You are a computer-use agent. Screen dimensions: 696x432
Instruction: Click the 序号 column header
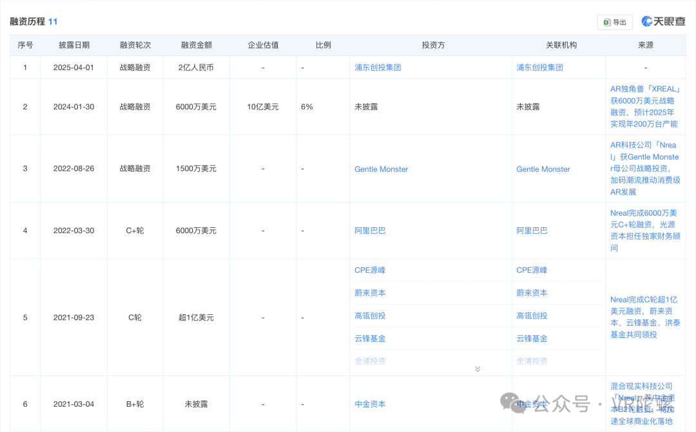pyautogui.click(x=25, y=45)
